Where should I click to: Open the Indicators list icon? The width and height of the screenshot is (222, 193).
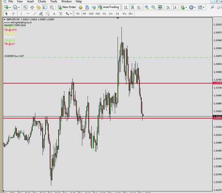point(183,7)
